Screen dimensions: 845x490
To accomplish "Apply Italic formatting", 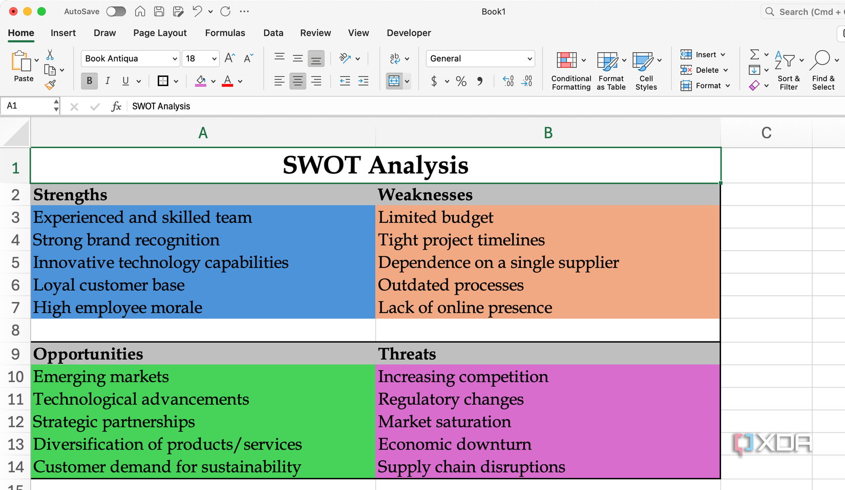I will click(x=108, y=81).
